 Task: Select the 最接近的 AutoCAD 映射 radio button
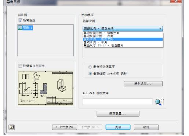[90, 74]
